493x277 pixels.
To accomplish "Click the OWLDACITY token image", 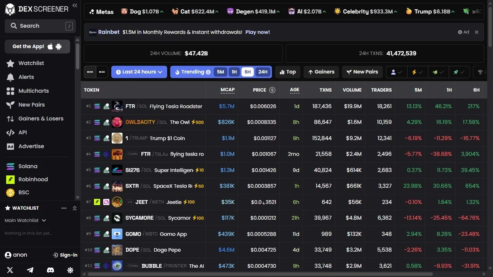I will 117,122.
